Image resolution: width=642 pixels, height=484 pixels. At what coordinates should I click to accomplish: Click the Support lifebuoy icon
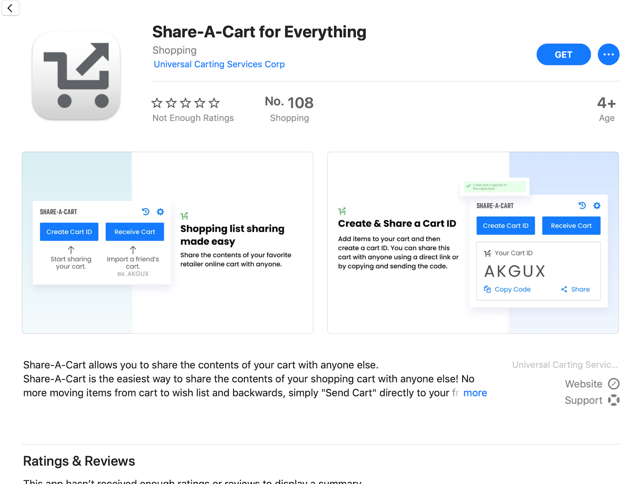tap(614, 400)
